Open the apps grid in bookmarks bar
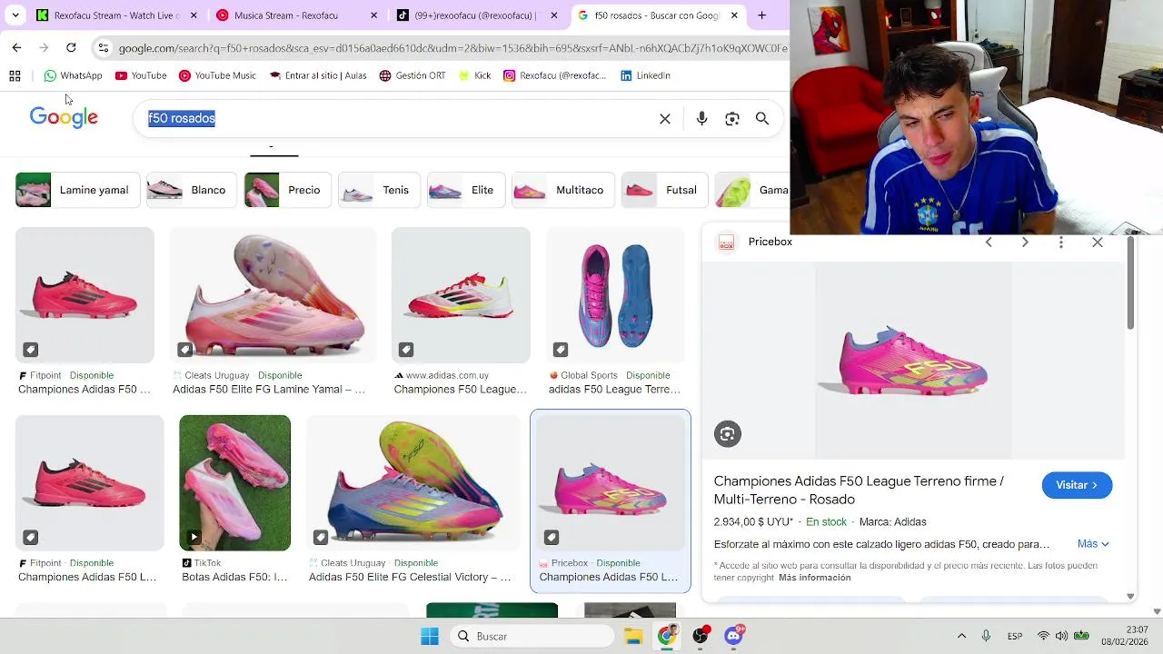Image resolution: width=1163 pixels, height=654 pixels. click(15, 75)
